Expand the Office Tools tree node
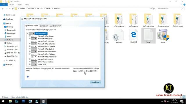 point(30,64)
